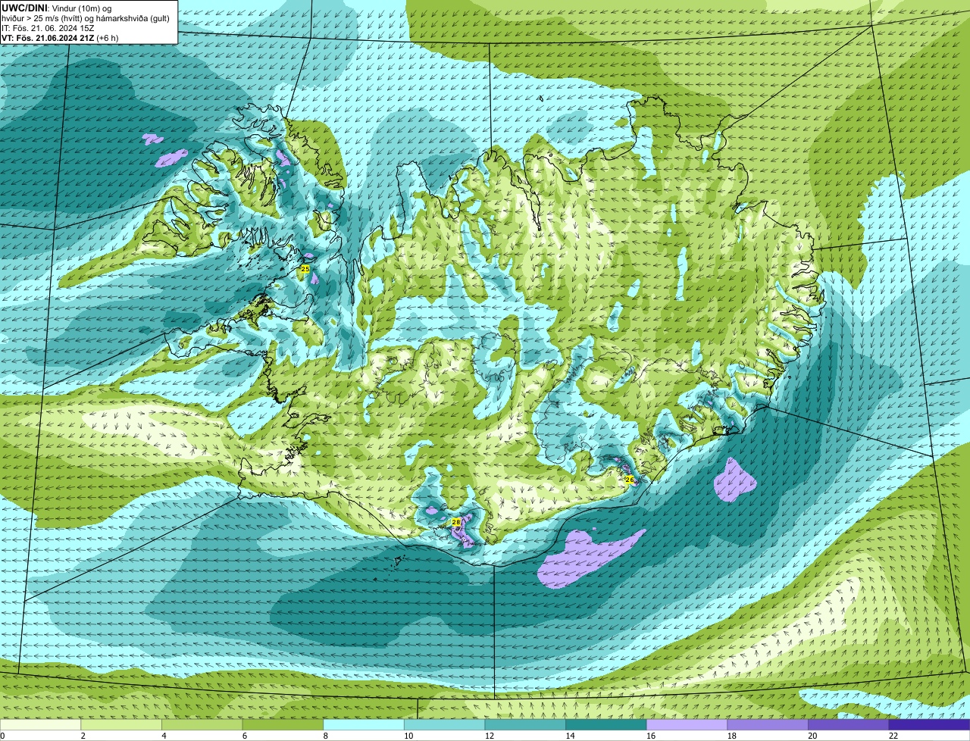This screenshot has width=970, height=741.
Task: Click the yellow gust label 26
Action: click(x=629, y=480)
